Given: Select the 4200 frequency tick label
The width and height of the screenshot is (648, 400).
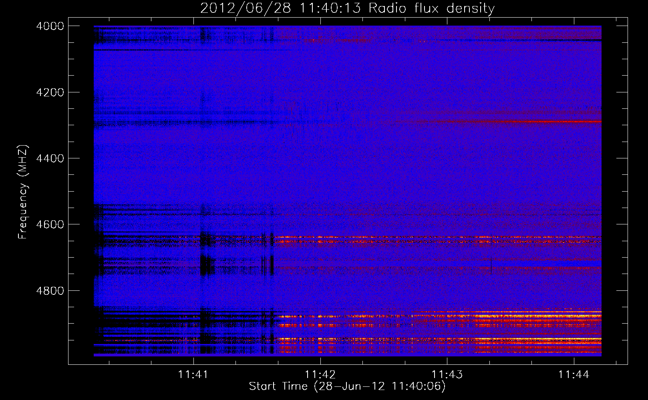Looking at the screenshot, I should coord(50,92).
